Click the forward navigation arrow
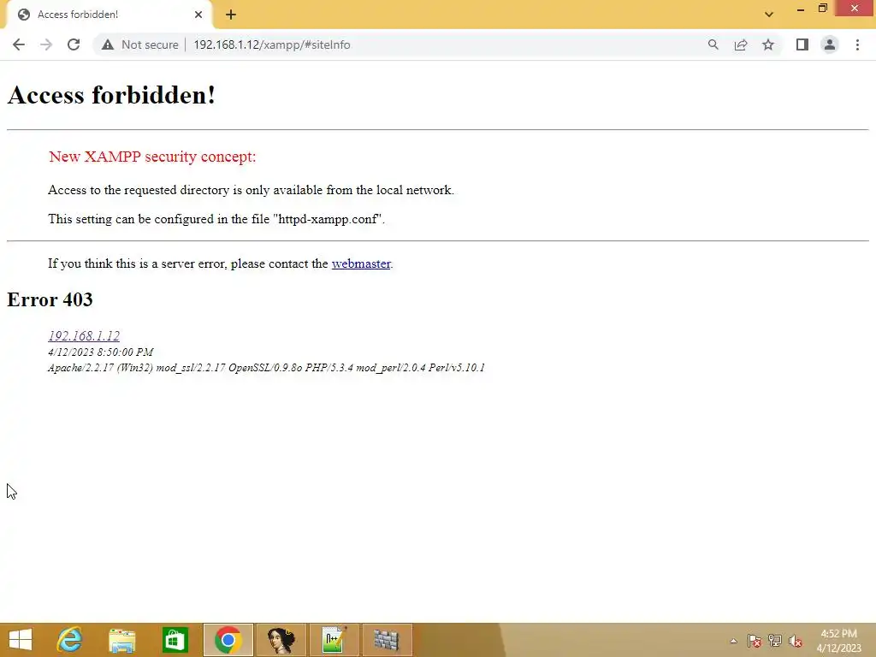This screenshot has height=657, width=876. (46, 44)
